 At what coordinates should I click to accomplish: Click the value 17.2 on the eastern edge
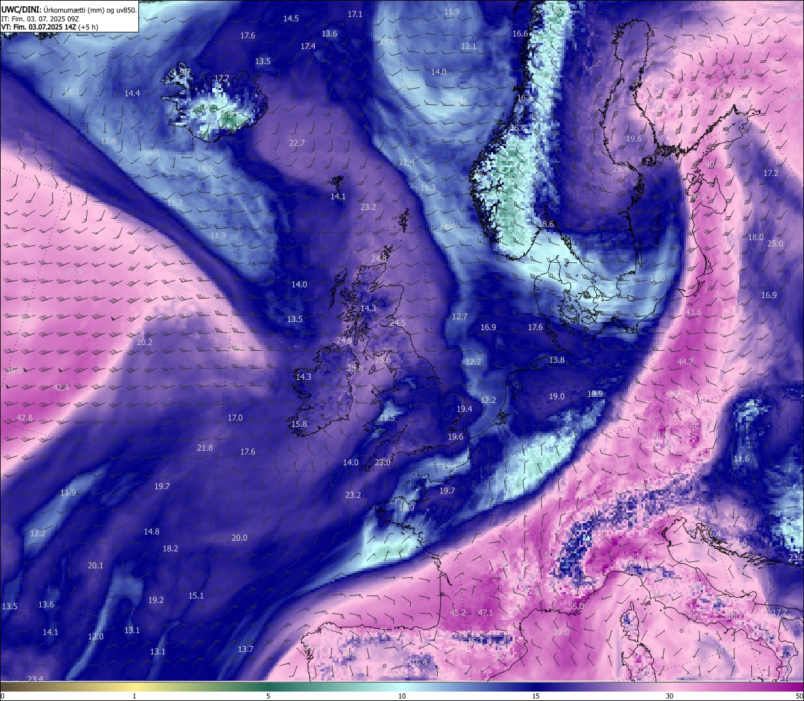[771, 173]
